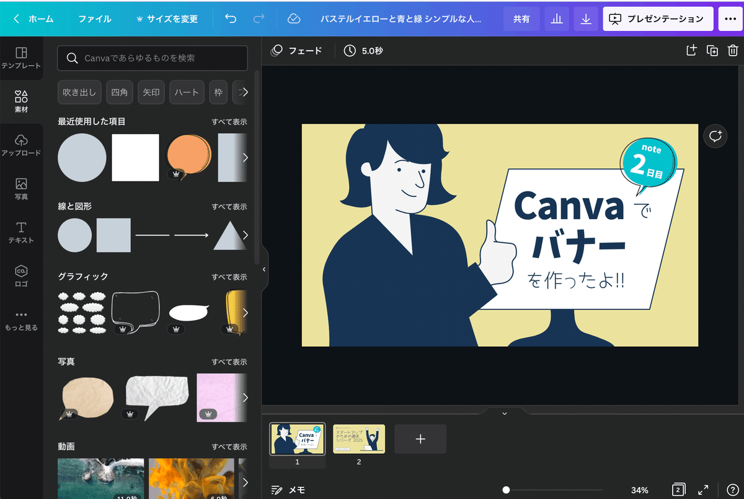
Task: Hide the page thumbnails strip
Action: pyautogui.click(x=504, y=413)
